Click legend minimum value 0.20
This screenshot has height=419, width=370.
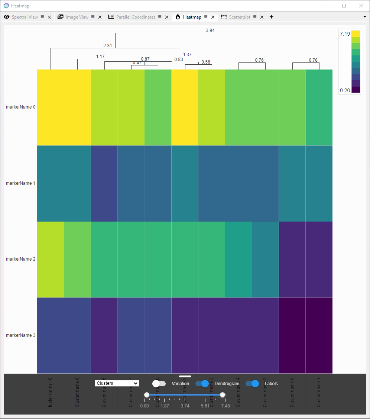345,90
